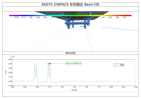Click the 2.60 color legend value
This screenshot has width=141, height=99.
click(117, 17)
